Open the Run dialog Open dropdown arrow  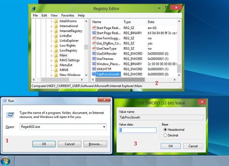coord(104,127)
